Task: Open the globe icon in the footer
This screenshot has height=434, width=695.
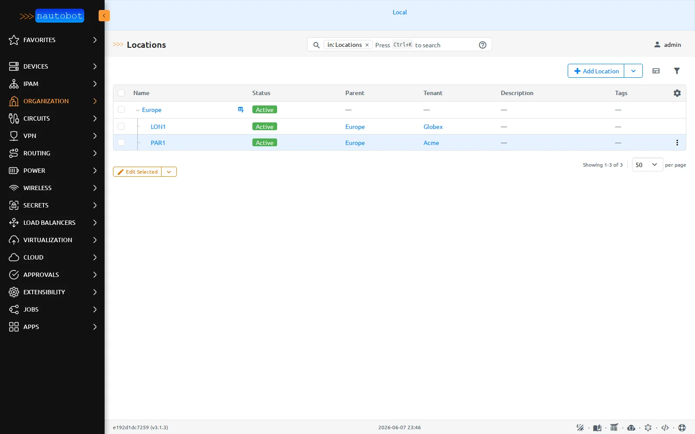Action: tap(682, 427)
